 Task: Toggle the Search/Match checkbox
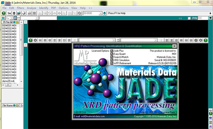click(112, 57)
